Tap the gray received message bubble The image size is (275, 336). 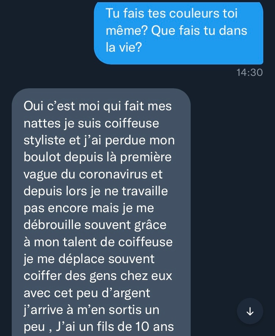[x=101, y=213]
